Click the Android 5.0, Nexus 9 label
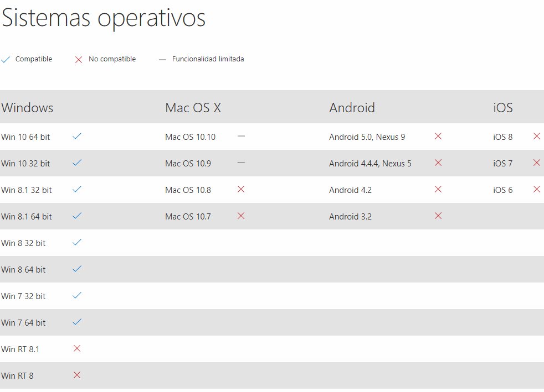The height and width of the screenshot is (392, 544). [367, 137]
